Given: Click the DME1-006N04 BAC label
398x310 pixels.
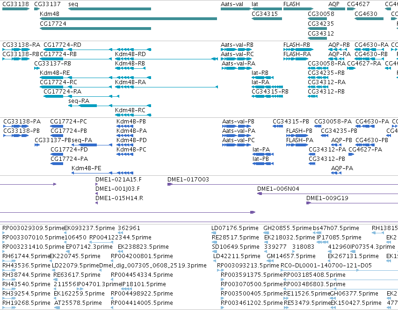Looking at the screenshot, I should (278, 189).
